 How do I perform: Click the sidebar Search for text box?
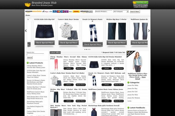[35, 55]
